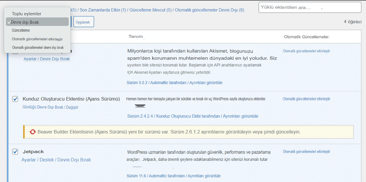Open Akismet 'Ayarlar' link
This screenshot has height=182, width=366.
click(x=30, y=59)
